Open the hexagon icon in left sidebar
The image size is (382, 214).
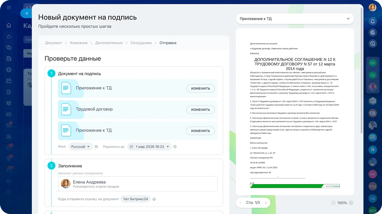[x=9, y=70]
